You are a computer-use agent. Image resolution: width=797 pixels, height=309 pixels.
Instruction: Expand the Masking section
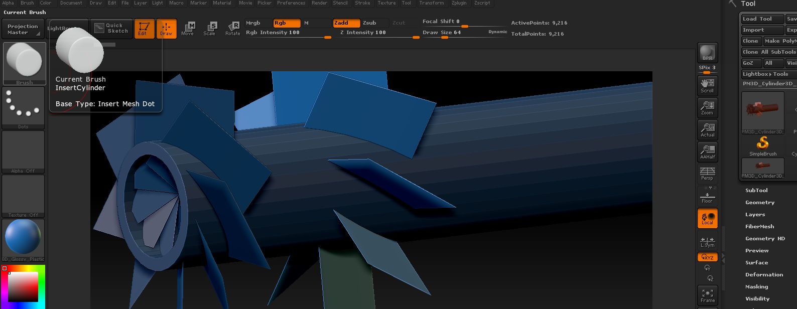click(756, 287)
